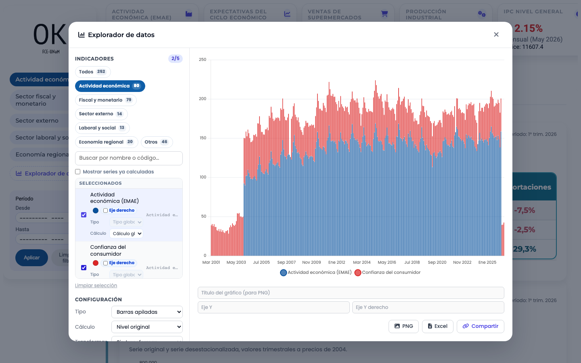Click the chart icon beside Explorador de datos title
This screenshot has height=363, width=581.
coord(82,35)
